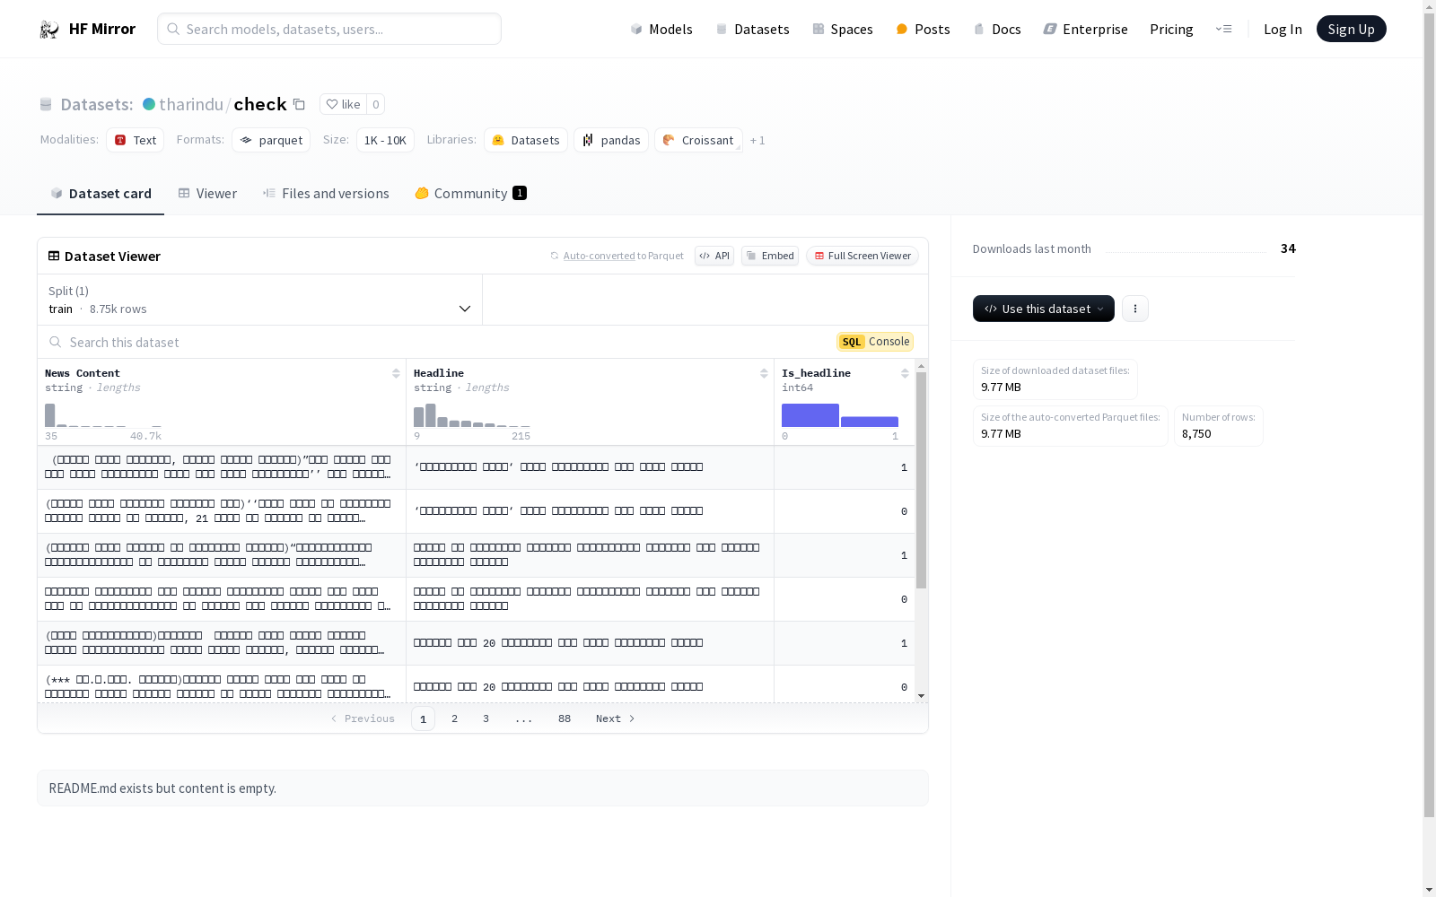The image size is (1436, 897).
Task: Expand the train split dropdown
Action: point(260,300)
